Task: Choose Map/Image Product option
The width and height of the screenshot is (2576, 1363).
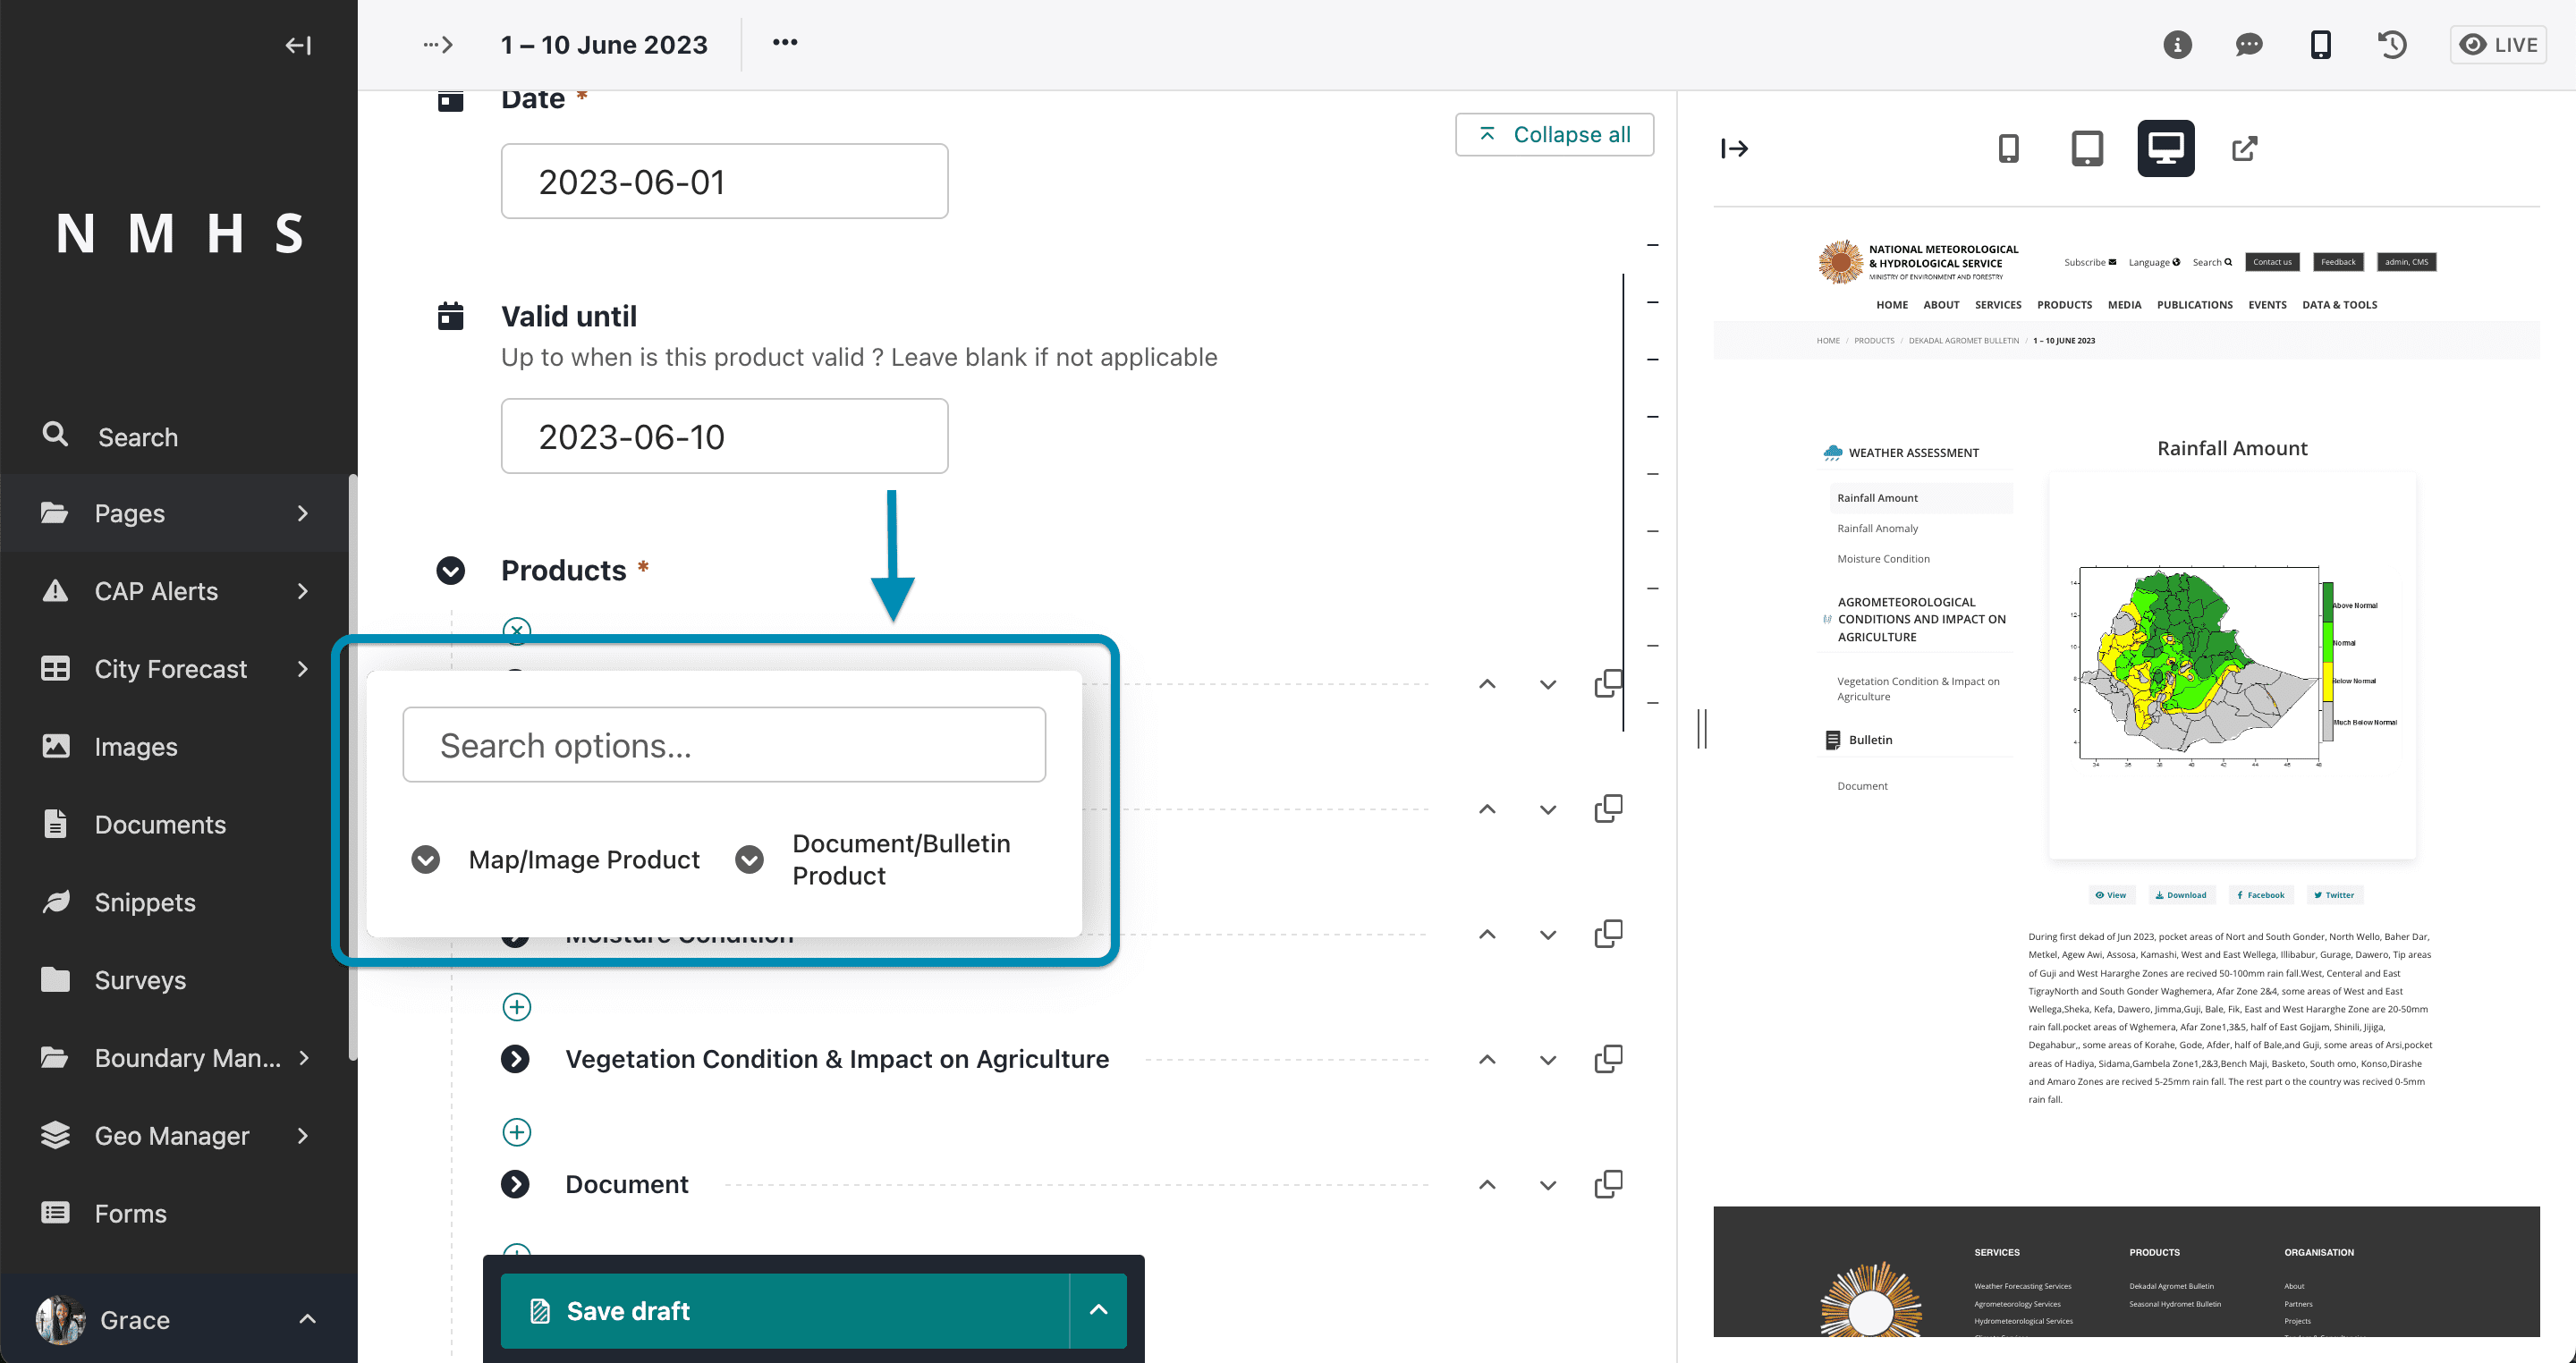Action: tap(555, 860)
